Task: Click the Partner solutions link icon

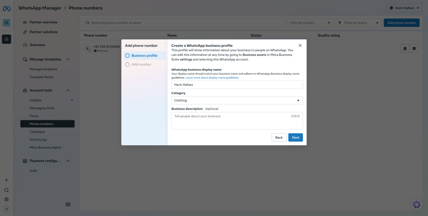Action: [x=25, y=32]
